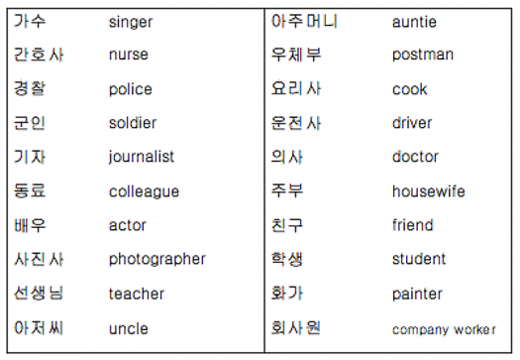This screenshot has width=520, height=360.
Task: Select the English word singer
Action: (131, 23)
